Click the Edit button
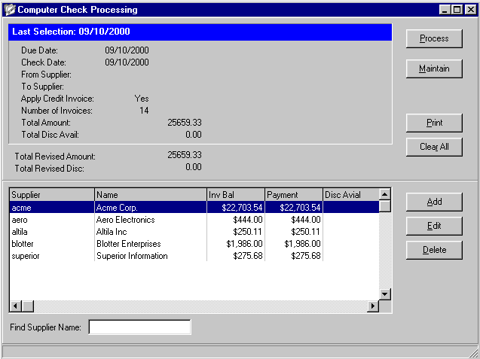 434,226
